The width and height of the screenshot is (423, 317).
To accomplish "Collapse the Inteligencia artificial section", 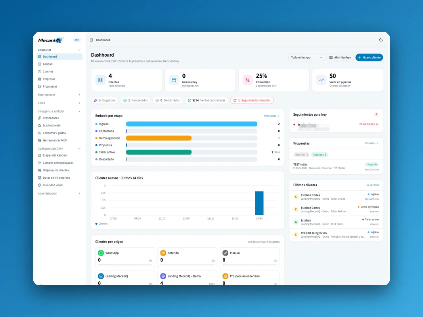I will (59, 111).
